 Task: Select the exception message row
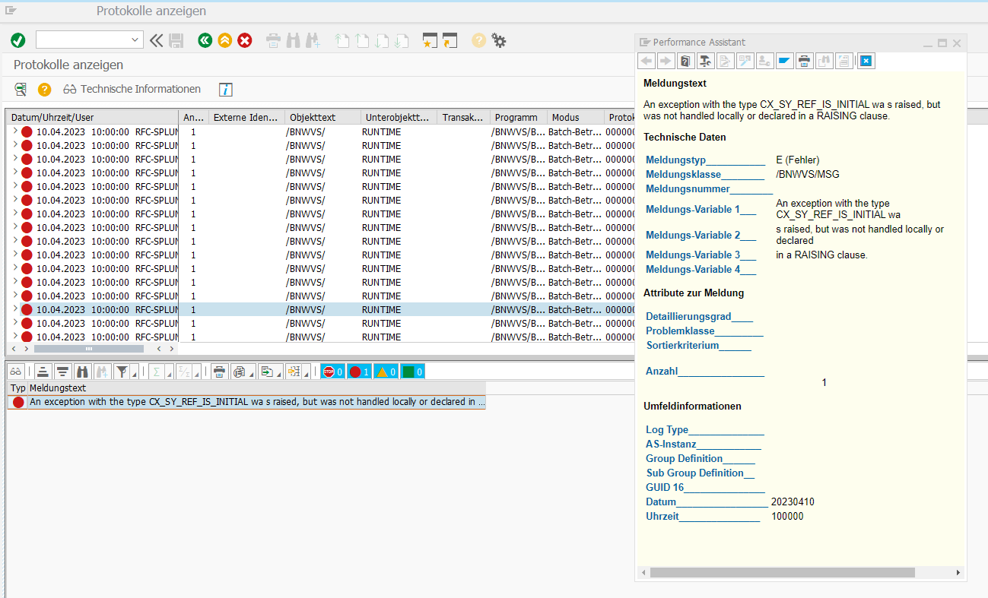click(256, 402)
